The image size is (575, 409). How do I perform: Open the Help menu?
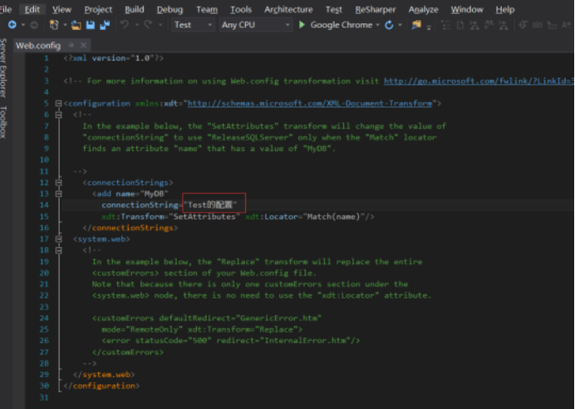pos(505,9)
